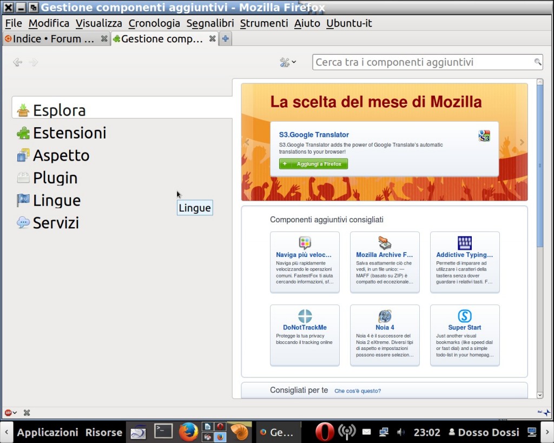Open the DoNotTrackMe add-on card

click(305, 335)
